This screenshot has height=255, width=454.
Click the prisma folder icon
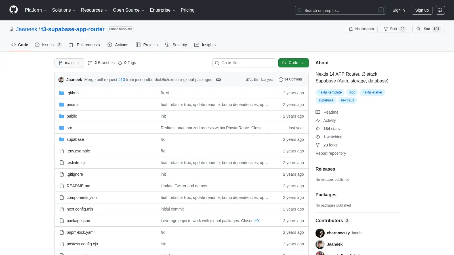[x=62, y=105]
